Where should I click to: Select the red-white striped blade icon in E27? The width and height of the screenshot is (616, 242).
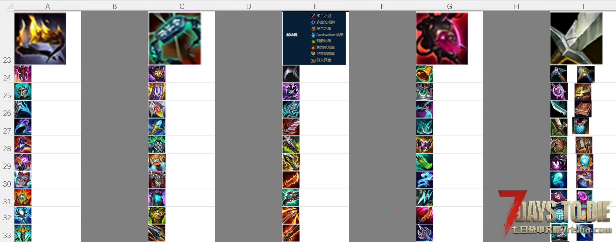(291, 127)
